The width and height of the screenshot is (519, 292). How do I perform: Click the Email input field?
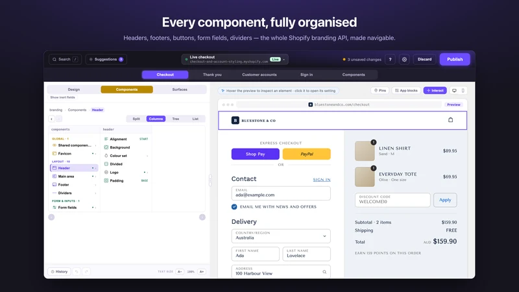coord(281,193)
